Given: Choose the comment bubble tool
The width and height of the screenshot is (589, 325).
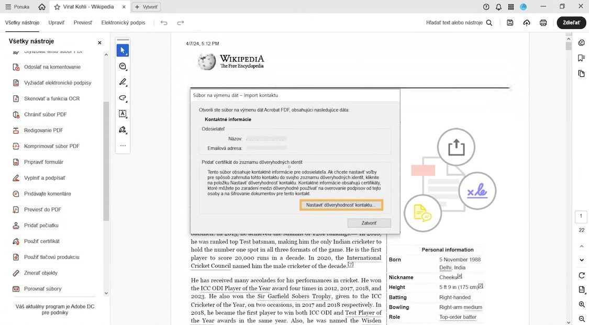Looking at the screenshot, I should [x=123, y=66].
